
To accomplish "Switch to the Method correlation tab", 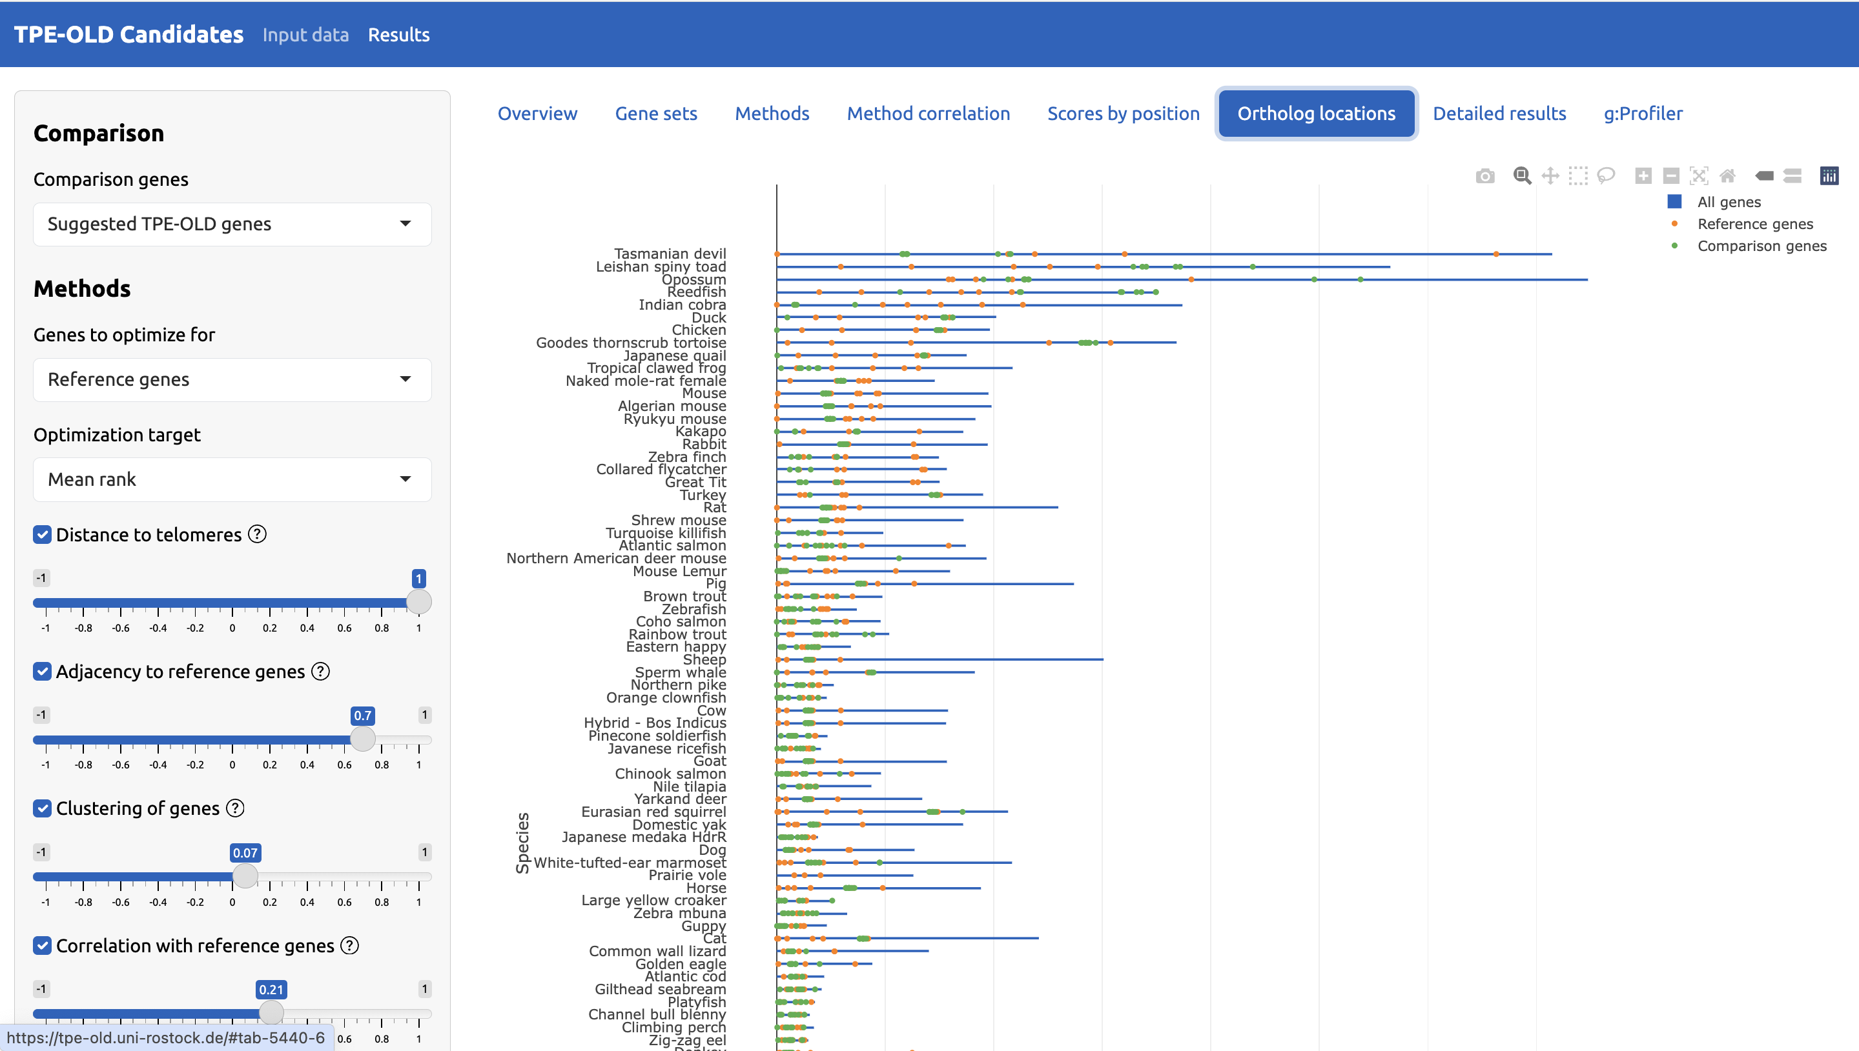I will coord(928,114).
